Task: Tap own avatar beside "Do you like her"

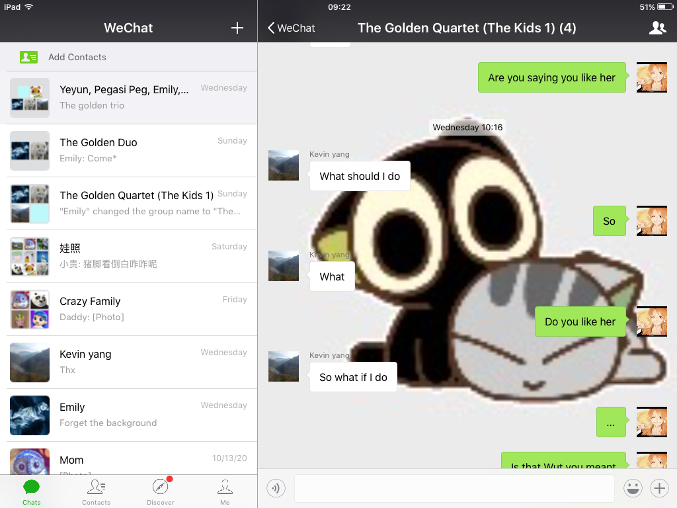Action: [651, 321]
